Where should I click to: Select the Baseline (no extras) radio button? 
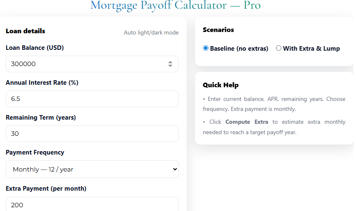click(206, 48)
